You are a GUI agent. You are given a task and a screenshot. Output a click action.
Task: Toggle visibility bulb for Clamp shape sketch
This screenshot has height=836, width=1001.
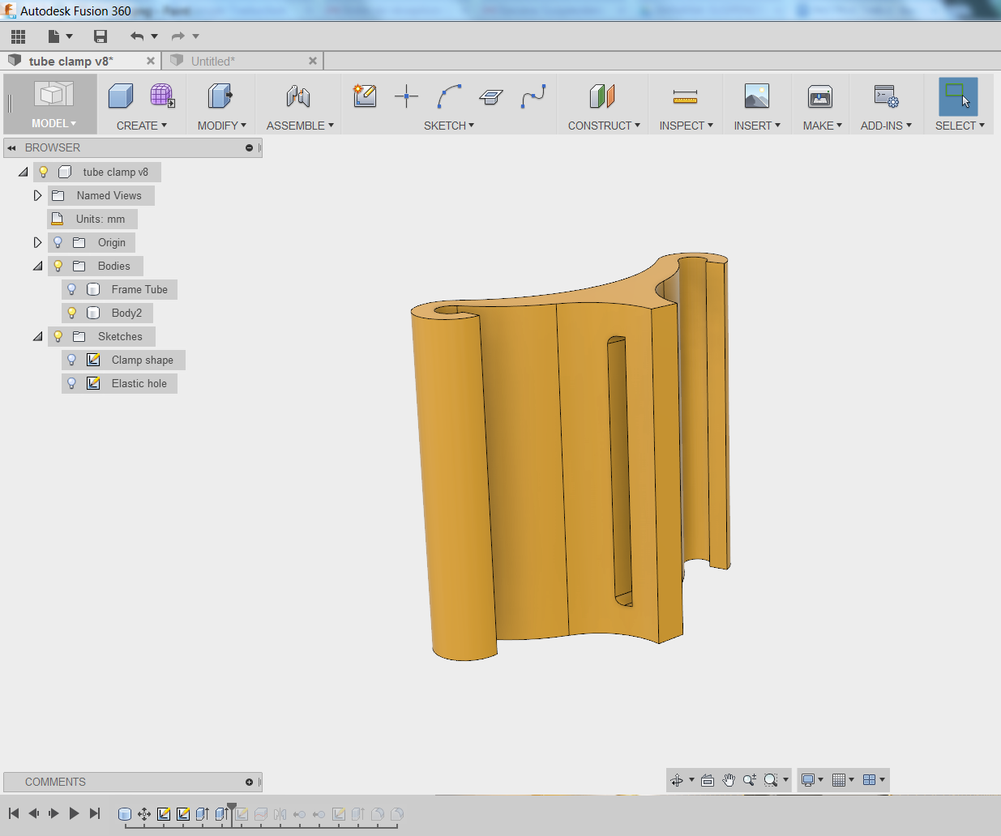(71, 360)
